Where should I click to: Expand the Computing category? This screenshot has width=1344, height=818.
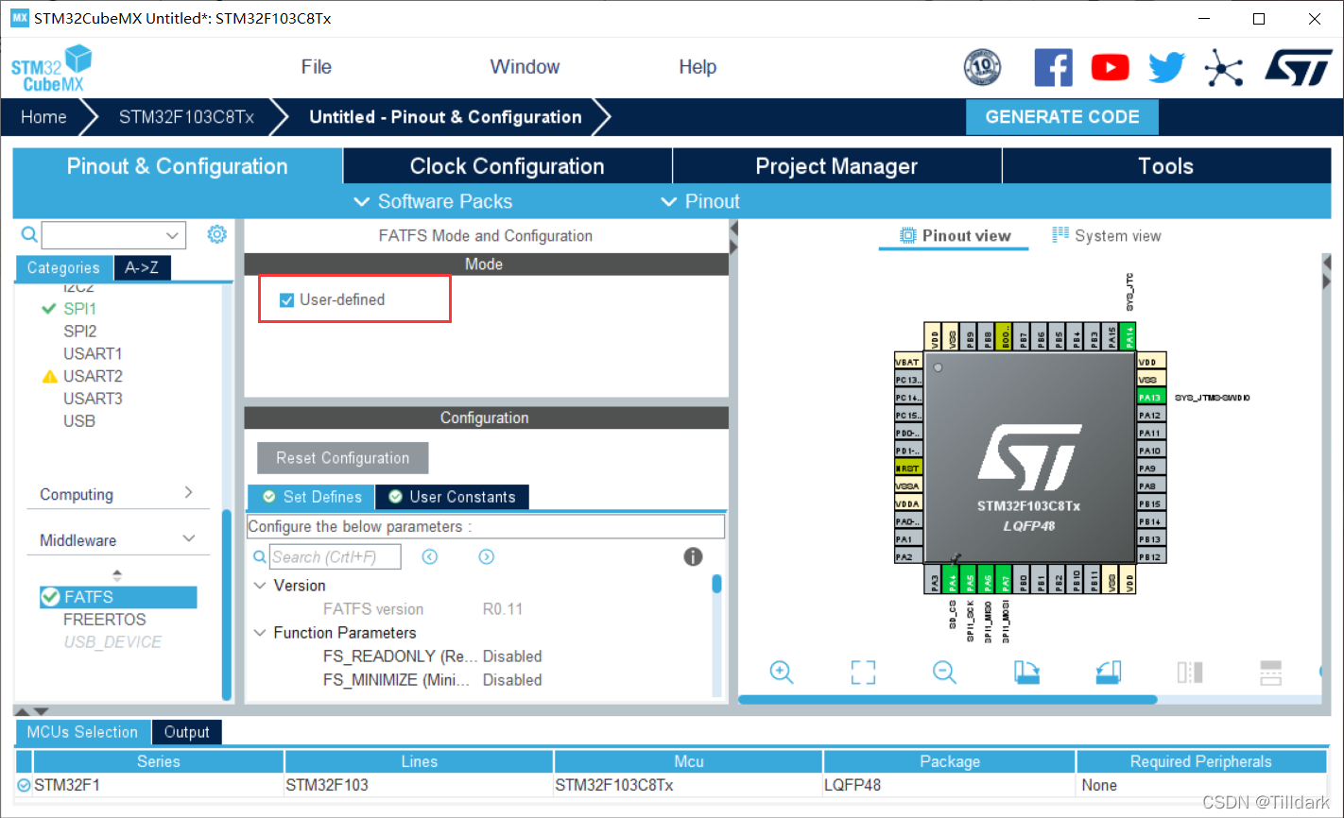116,494
